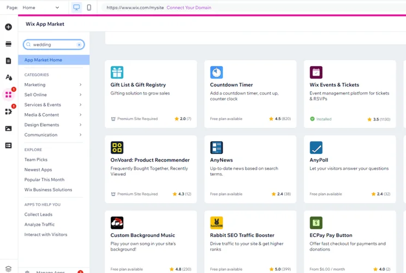Open Popular This Month list
The height and width of the screenshot is (273, 406).
[44, 180]
